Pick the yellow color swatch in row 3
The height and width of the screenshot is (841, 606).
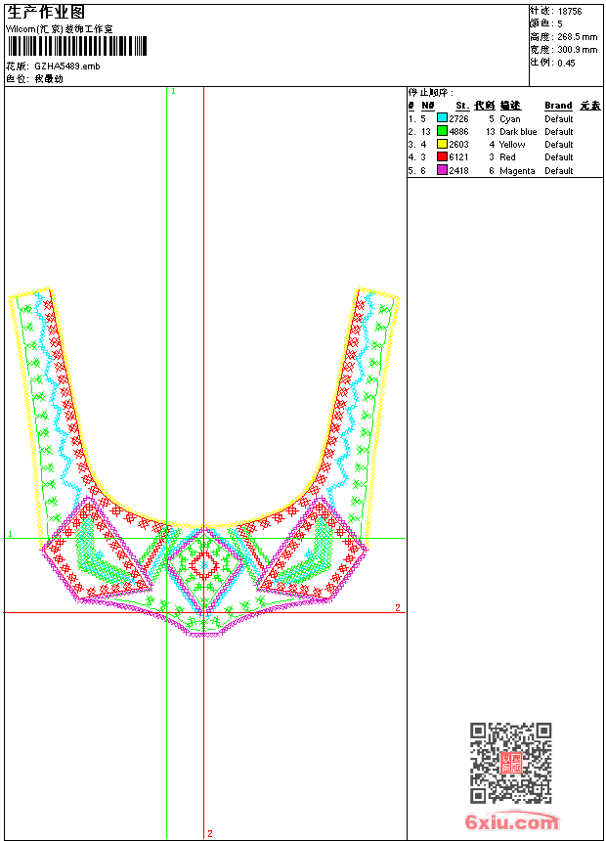tap(442, 144)
